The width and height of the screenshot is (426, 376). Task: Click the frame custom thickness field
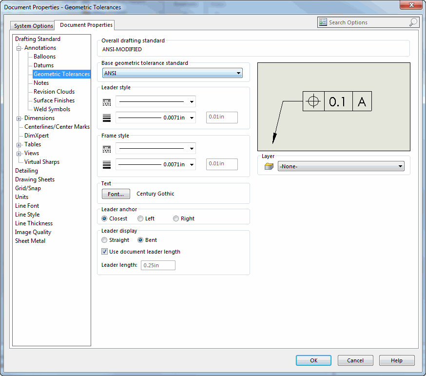[222, 164]
